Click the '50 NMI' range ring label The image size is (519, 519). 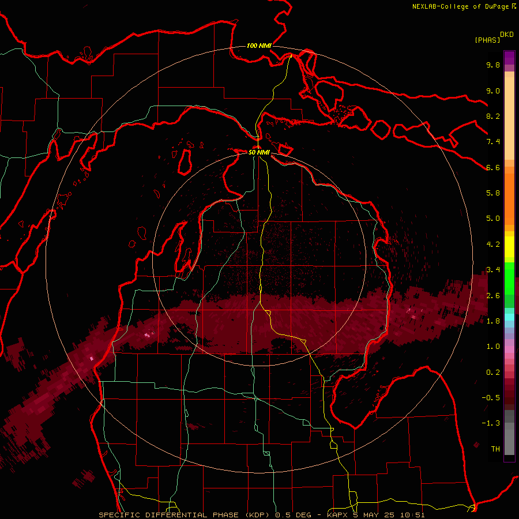point(259,152)
